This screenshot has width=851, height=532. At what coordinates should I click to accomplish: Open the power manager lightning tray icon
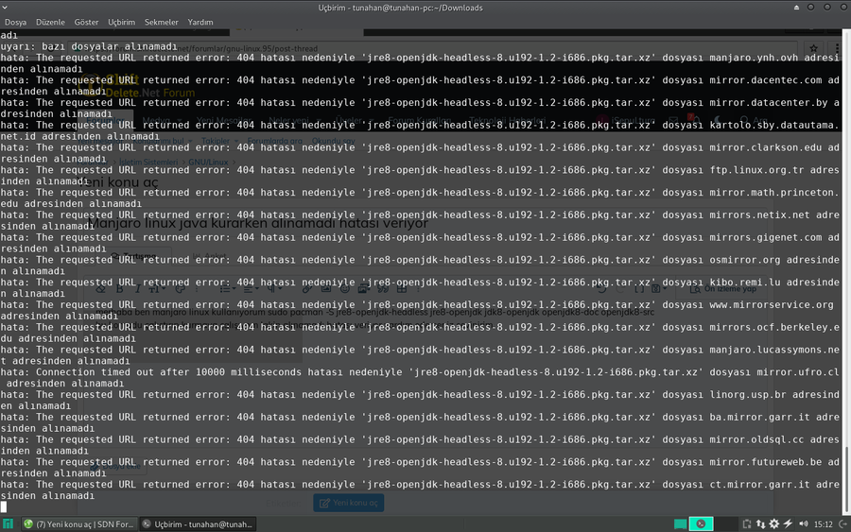(788, 523)
